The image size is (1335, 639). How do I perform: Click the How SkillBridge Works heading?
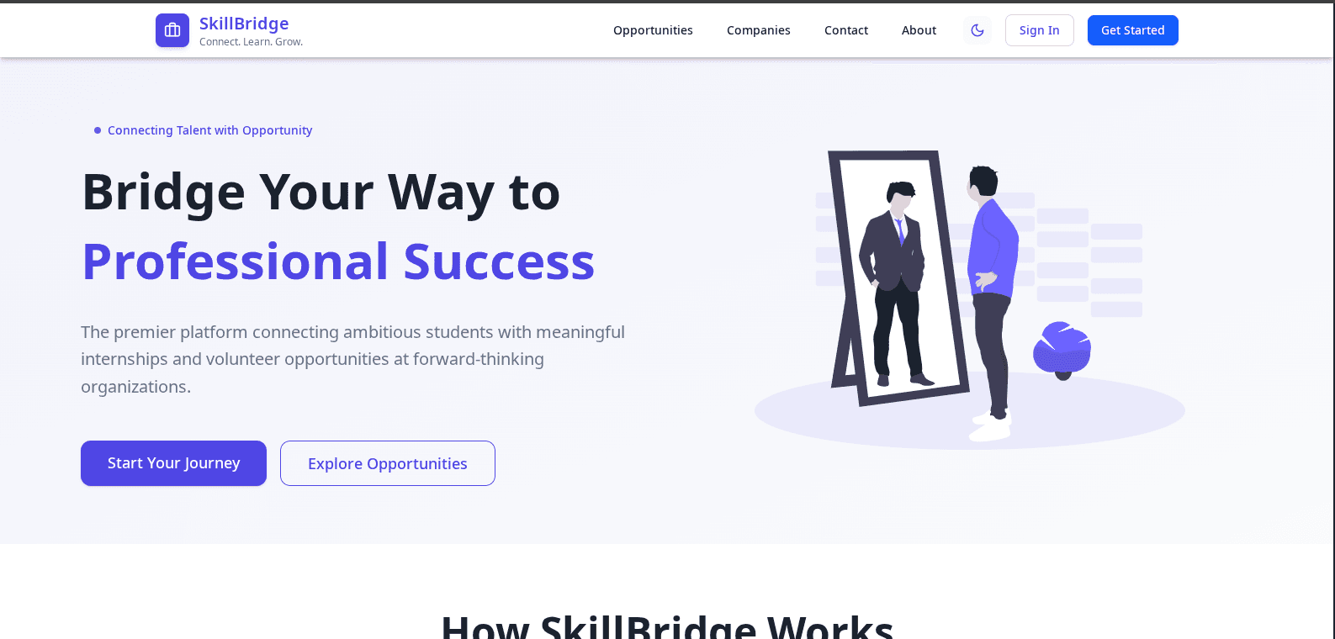tap(667, 626)
